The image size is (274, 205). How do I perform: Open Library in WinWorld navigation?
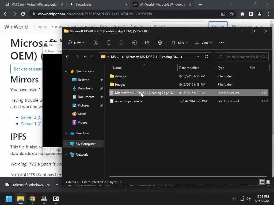41,26
